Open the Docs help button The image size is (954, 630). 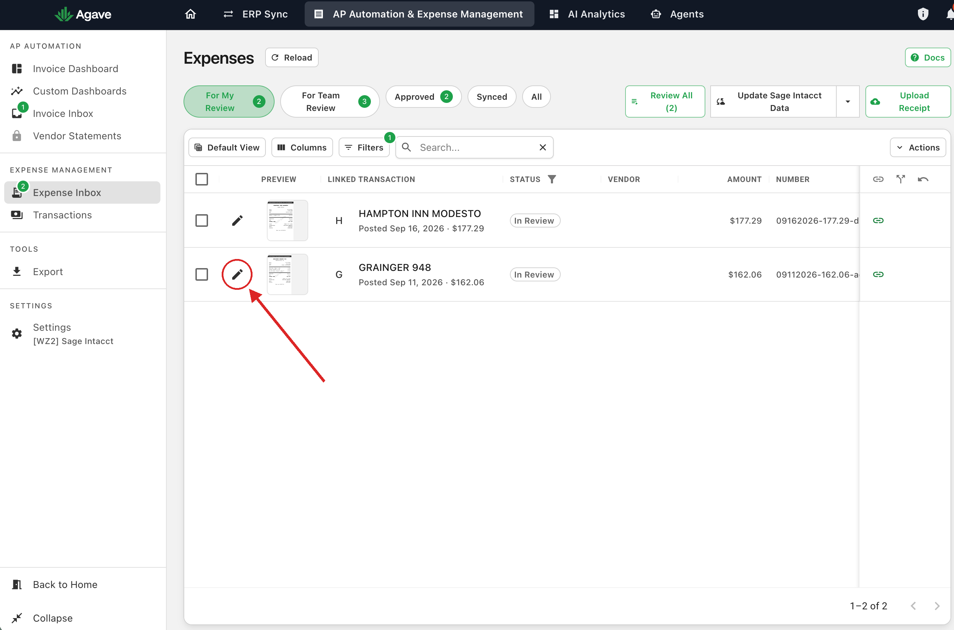click(927, 57)
